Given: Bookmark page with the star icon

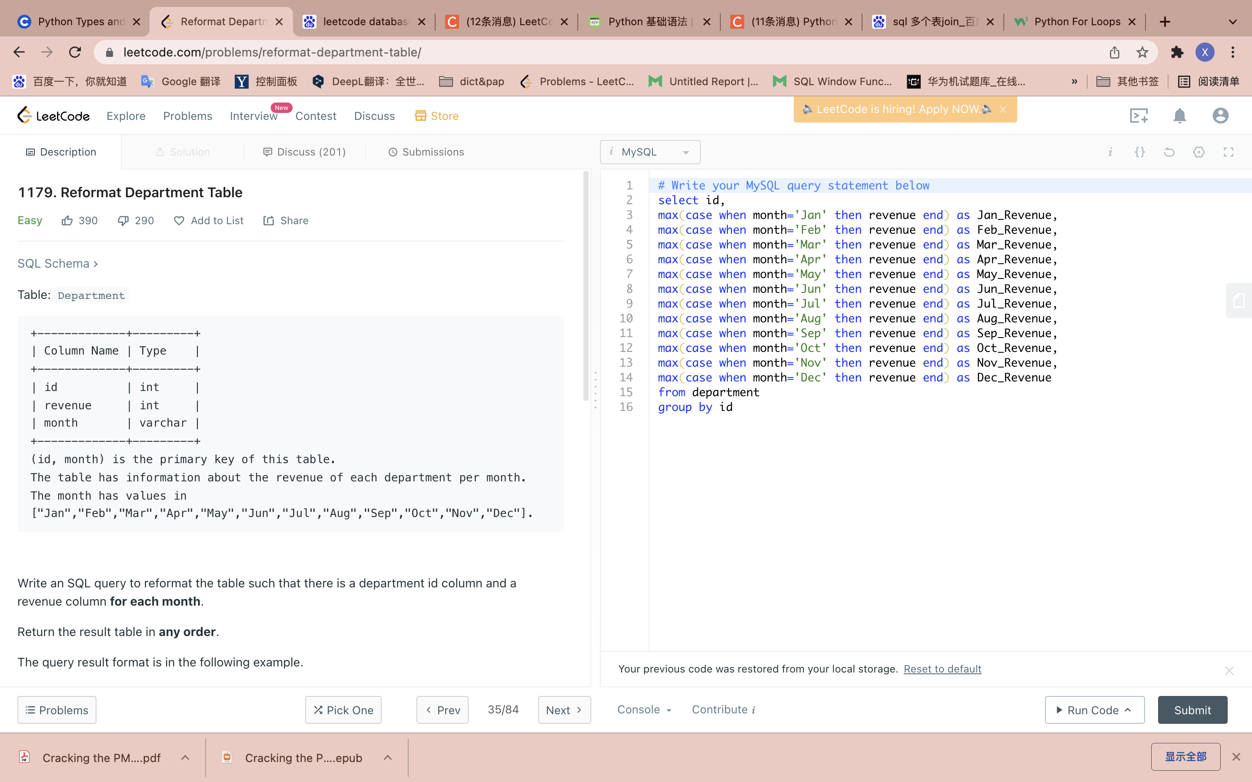Looking at the screenshot, I should (1142, 52).
